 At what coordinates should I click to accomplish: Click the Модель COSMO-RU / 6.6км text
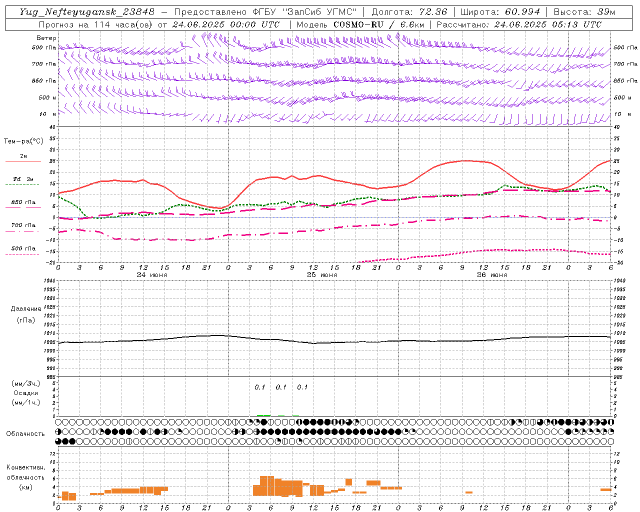click(x=360, y=24)
